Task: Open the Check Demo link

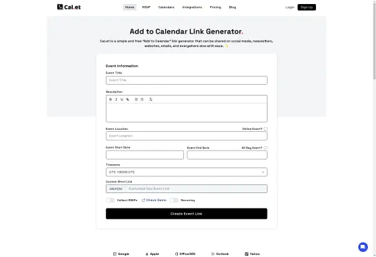Action: tap(154, 200)
